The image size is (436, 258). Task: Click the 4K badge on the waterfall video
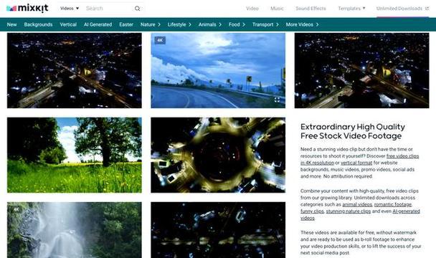click(x=16, y=209)
